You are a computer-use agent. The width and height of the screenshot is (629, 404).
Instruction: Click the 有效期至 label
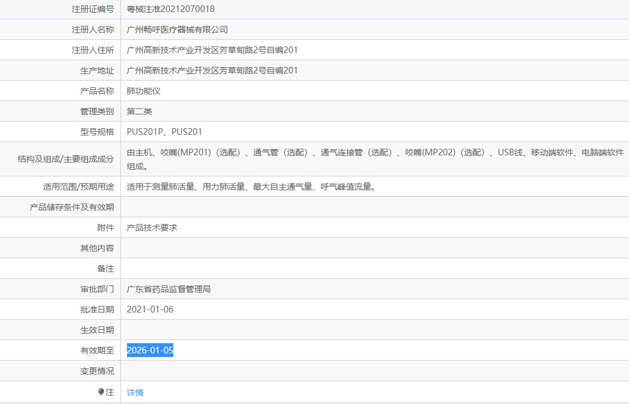click(x=97, y=350)
